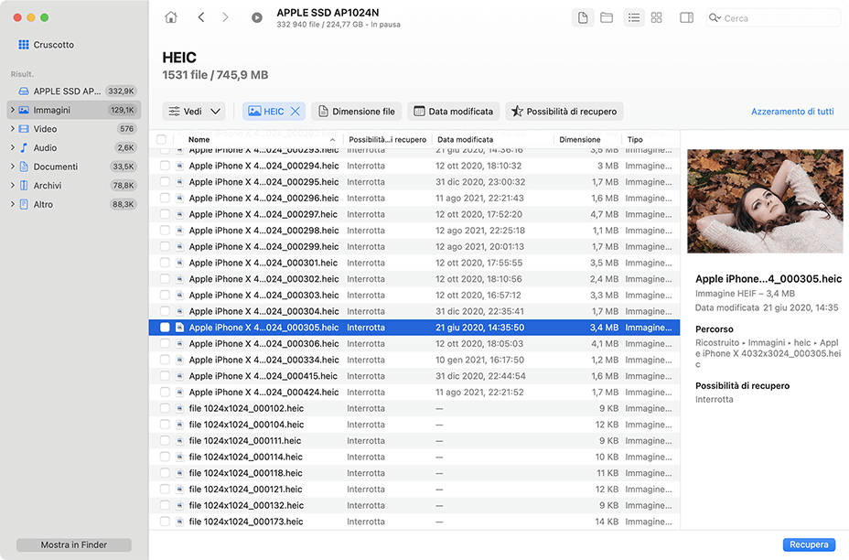The image size is (849, 560).
Task: Navigate forward with the right arrow
Action: tap(225, 17)
